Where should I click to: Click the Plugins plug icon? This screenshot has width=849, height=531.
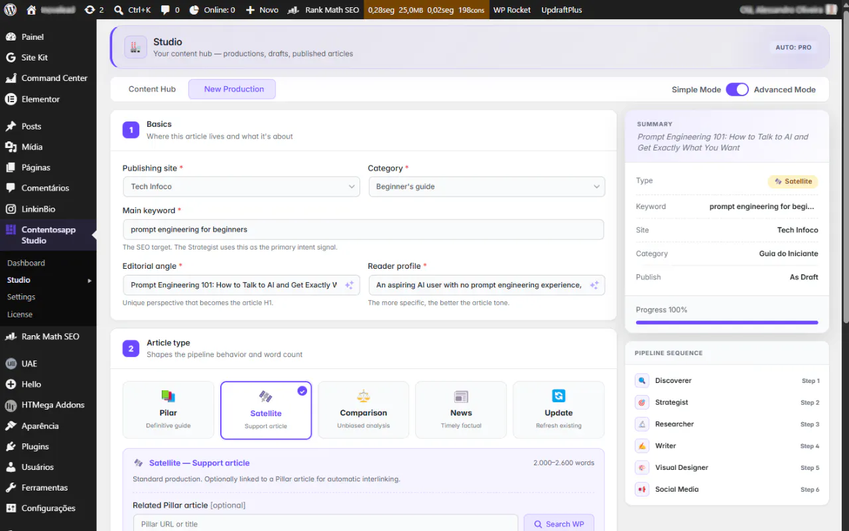[11, 447]
